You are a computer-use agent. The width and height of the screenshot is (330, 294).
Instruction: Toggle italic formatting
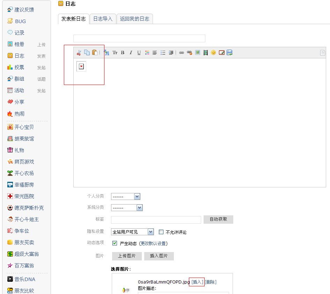tap(131, 53)
